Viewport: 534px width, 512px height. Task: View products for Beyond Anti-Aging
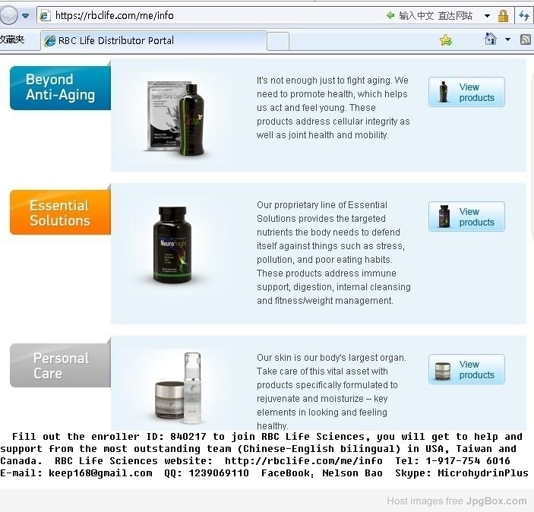coord(466,92)
